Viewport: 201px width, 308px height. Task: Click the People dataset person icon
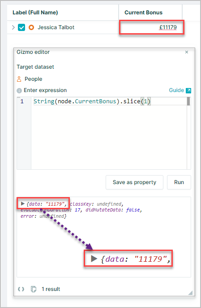(x=19, y=79)
